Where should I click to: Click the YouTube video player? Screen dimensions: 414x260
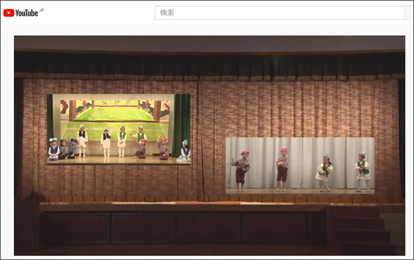click(x=209, y=146)
